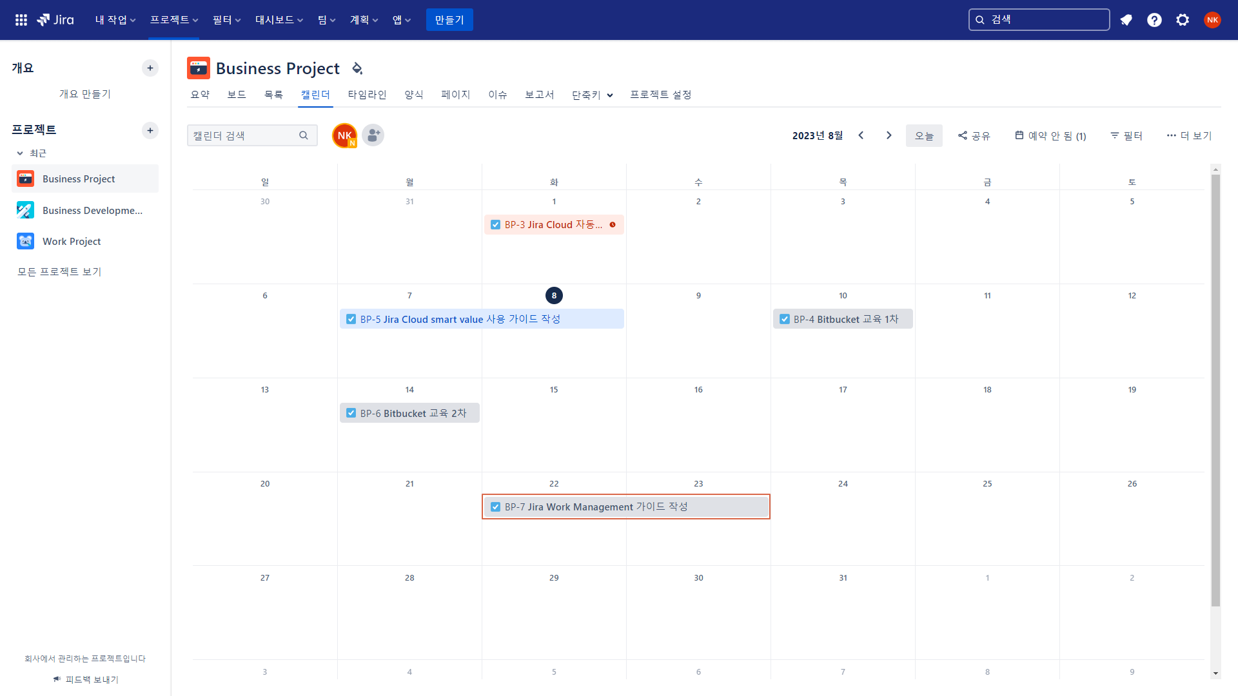The image size is (1238, 696).
Task: Click the plus icon next to 프로젝트
Action: 150,130
